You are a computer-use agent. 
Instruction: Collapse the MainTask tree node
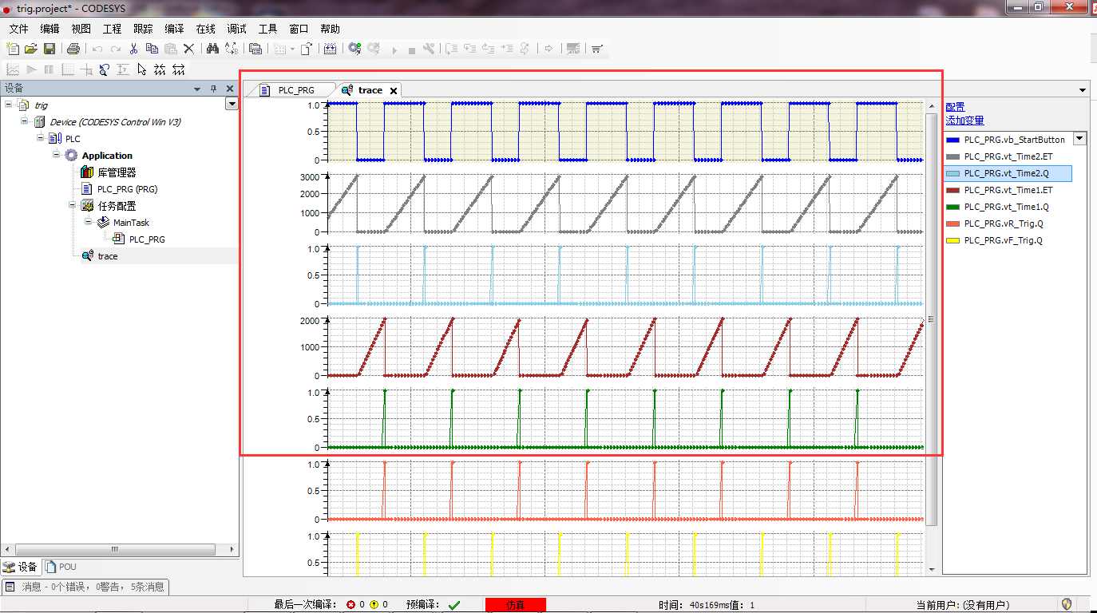point(89,222)
